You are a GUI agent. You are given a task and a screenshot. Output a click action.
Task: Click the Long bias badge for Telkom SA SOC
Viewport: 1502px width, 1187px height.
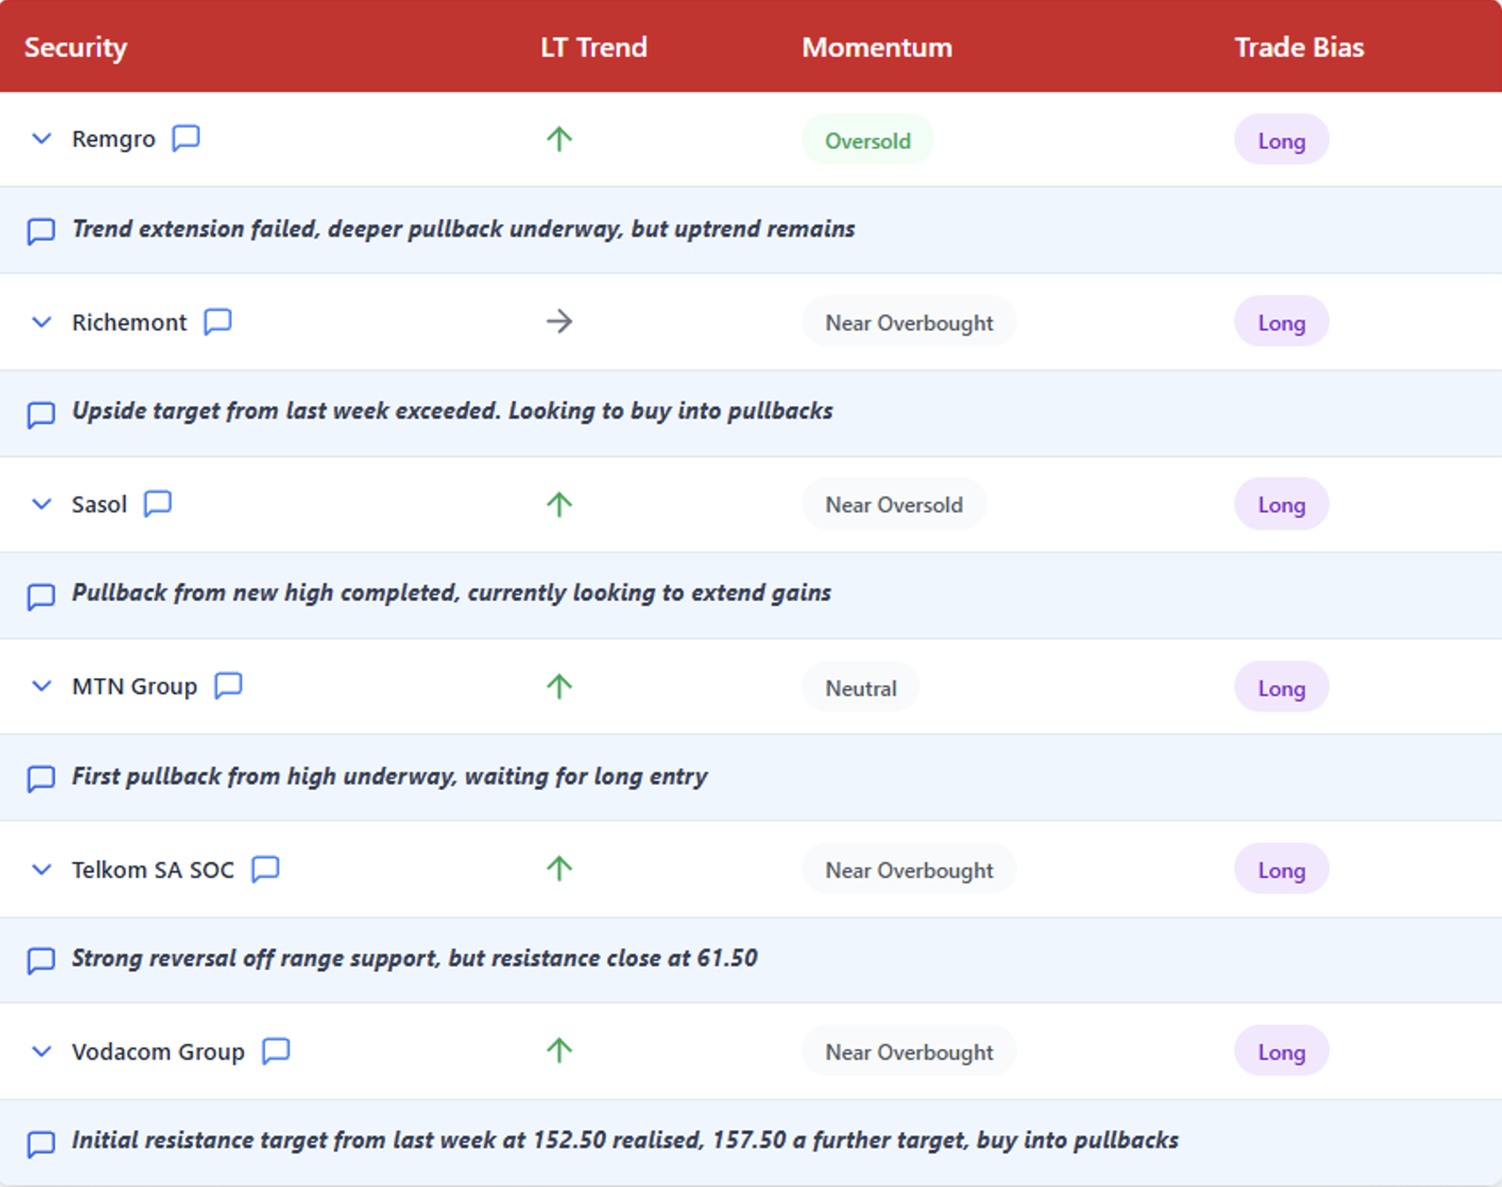click(x=1281, y=870)
